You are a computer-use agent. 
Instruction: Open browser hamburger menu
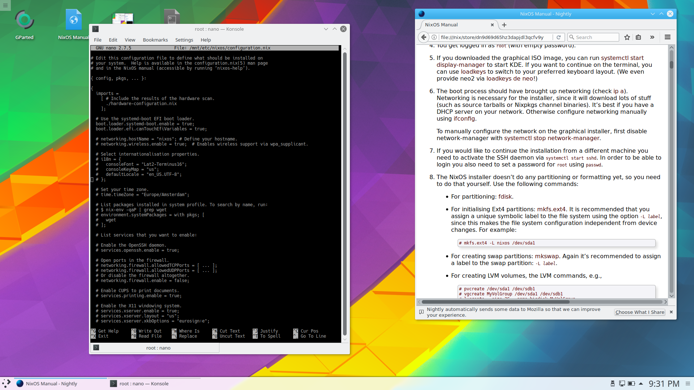[x=668, y=37]
